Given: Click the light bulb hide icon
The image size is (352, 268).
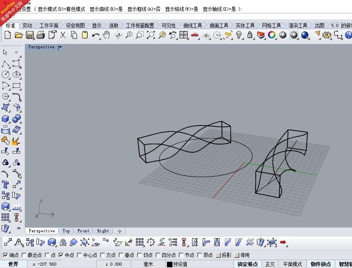Looking at the screenshot, I should 239,35.
